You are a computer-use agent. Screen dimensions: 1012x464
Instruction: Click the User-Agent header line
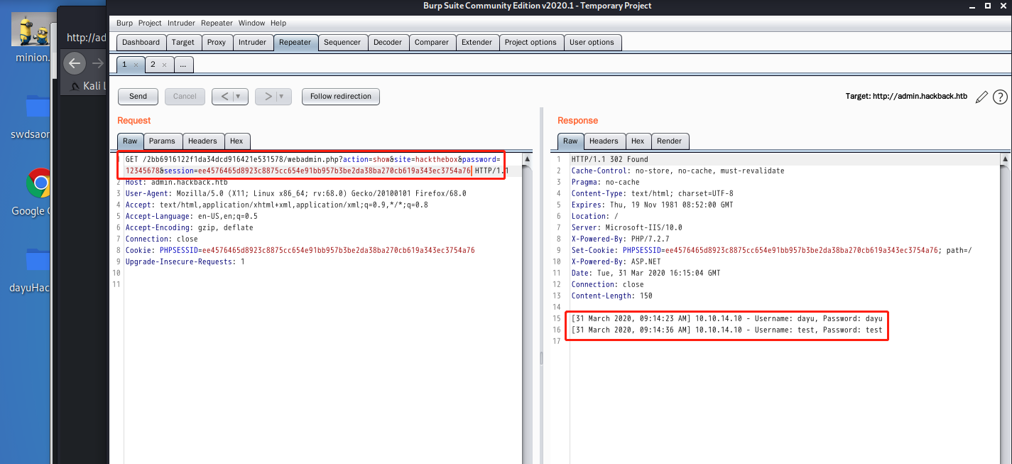point(296,193)
